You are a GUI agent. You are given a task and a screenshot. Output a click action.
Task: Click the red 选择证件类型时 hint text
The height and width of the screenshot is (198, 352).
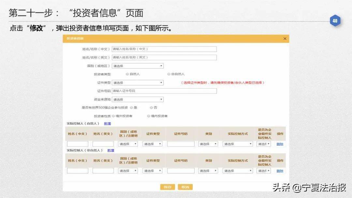[223, 83]
